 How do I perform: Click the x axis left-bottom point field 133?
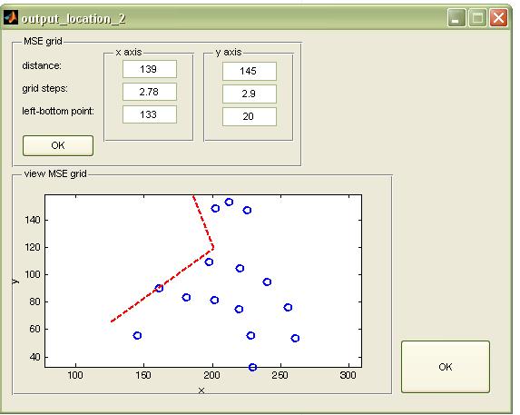coord(150,114)
